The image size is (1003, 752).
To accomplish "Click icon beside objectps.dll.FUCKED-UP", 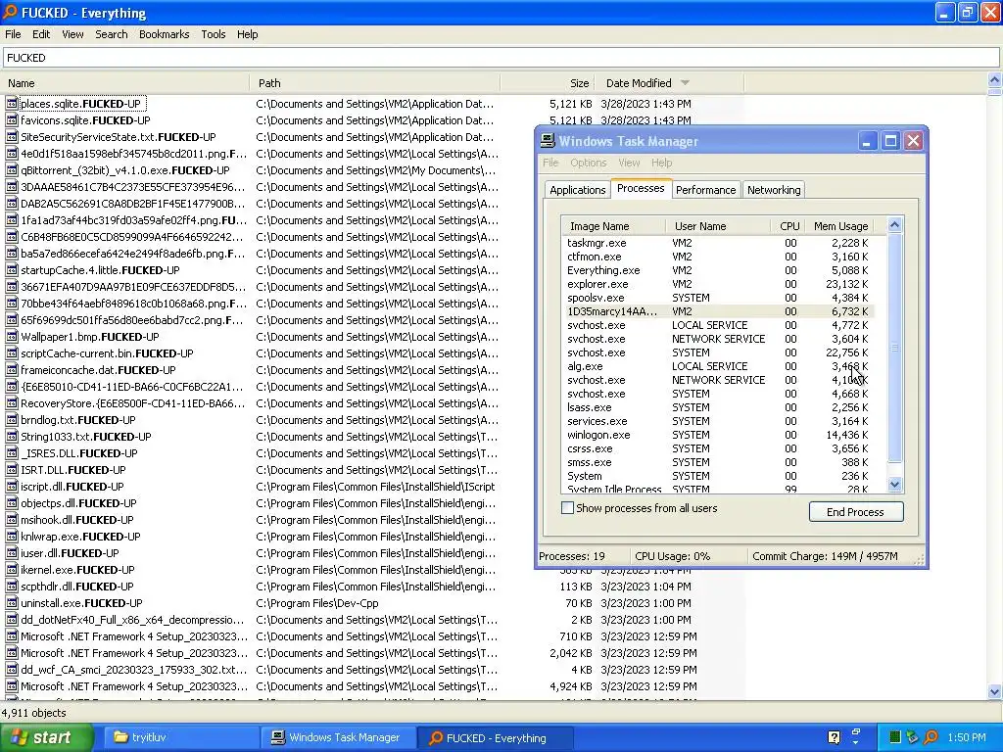I will (x=12, y=502).
